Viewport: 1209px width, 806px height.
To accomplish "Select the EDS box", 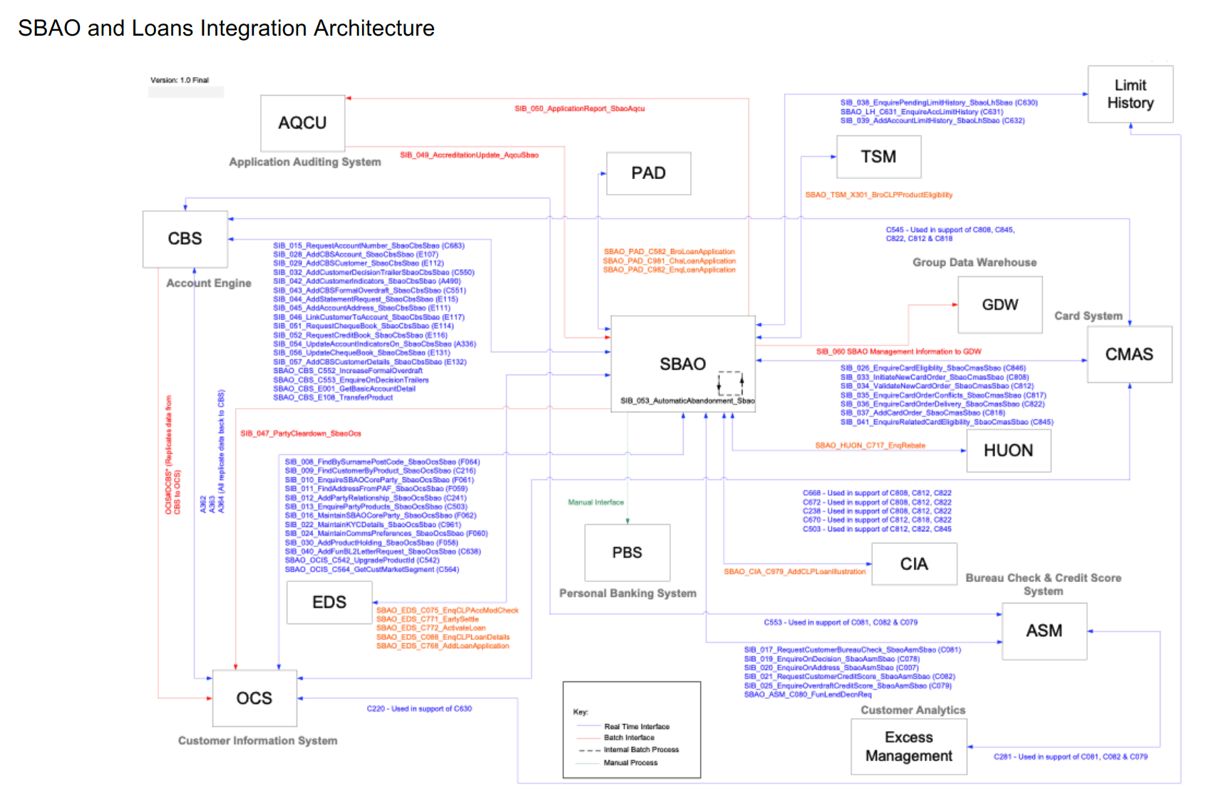I will coord(329,603).
